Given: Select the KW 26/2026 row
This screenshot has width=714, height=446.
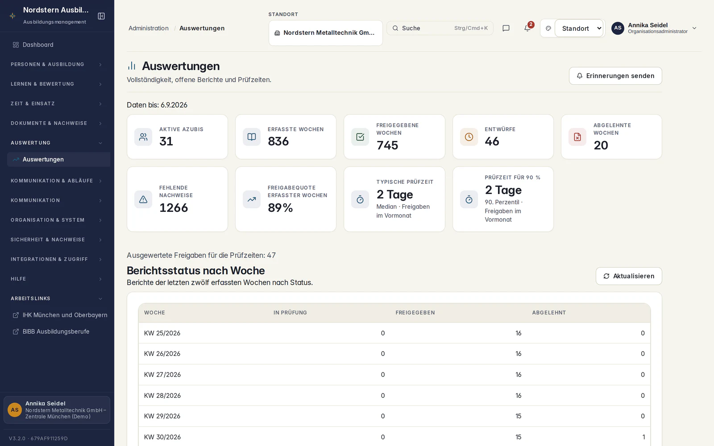Looking at the screenshot, I should tap(394, 354).
